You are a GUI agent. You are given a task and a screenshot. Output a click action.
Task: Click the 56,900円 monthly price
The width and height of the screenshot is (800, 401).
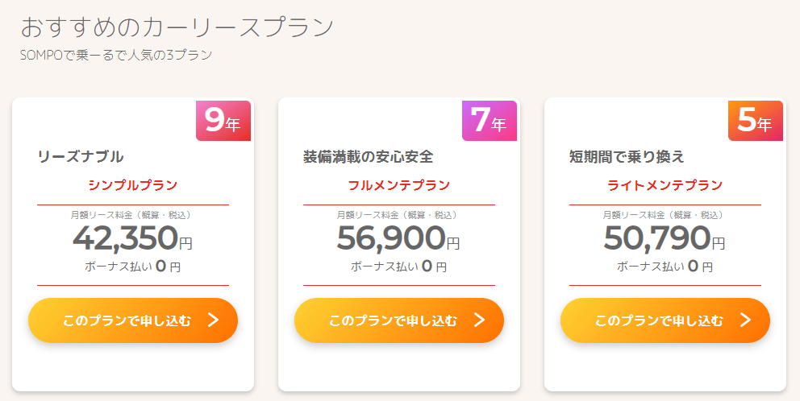(398, 238)
